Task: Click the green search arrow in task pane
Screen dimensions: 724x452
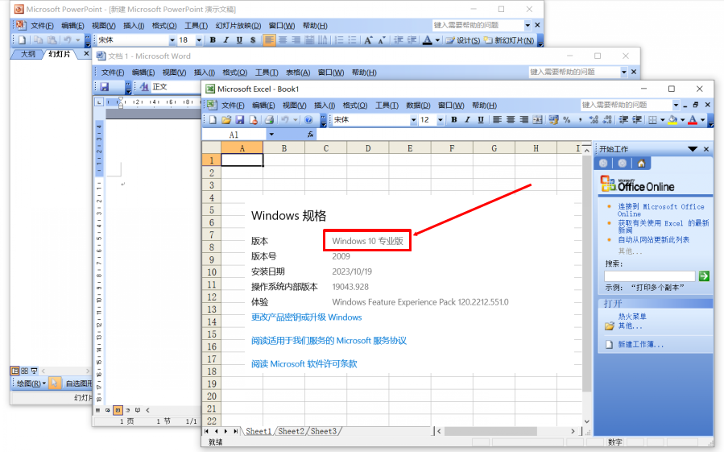Action: [x=704, y=276]
